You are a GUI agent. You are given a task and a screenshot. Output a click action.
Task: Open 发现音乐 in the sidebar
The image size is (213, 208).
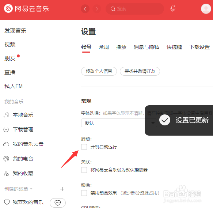(x=15, y=30)
